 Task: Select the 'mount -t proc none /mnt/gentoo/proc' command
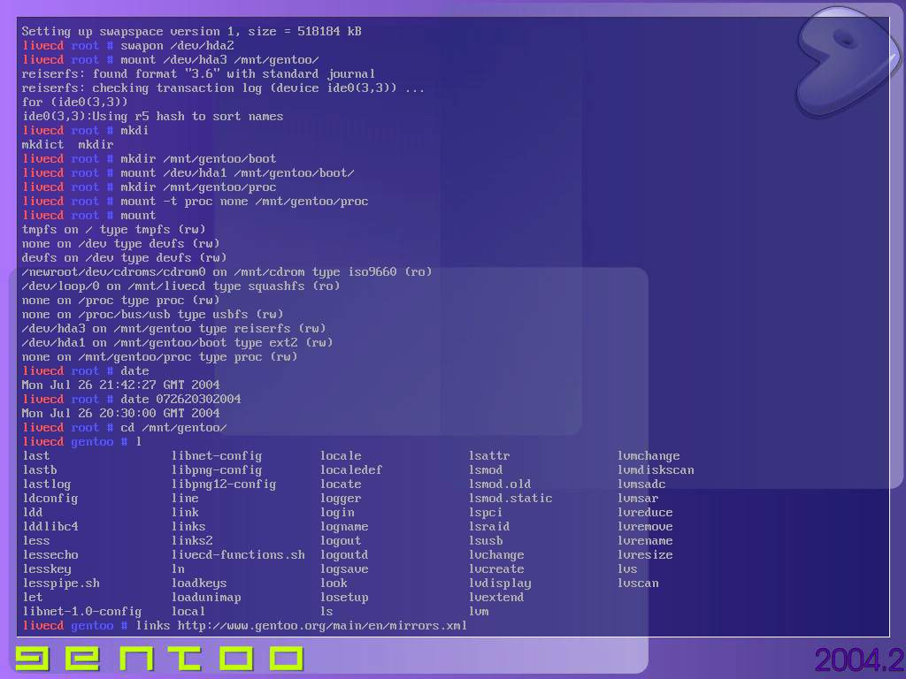coord(244,202)
